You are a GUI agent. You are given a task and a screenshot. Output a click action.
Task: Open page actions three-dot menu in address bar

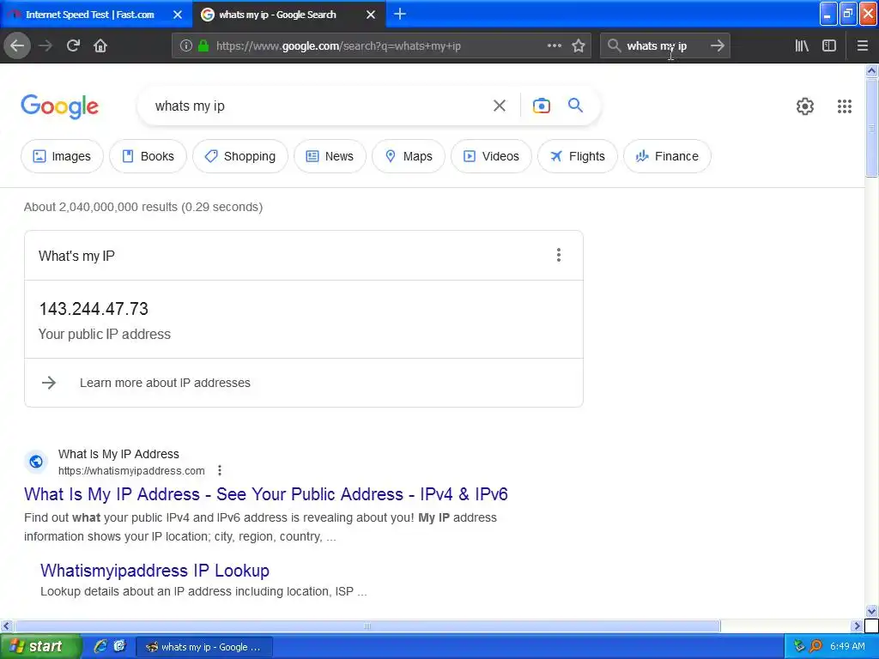click(x=554, y=45)
